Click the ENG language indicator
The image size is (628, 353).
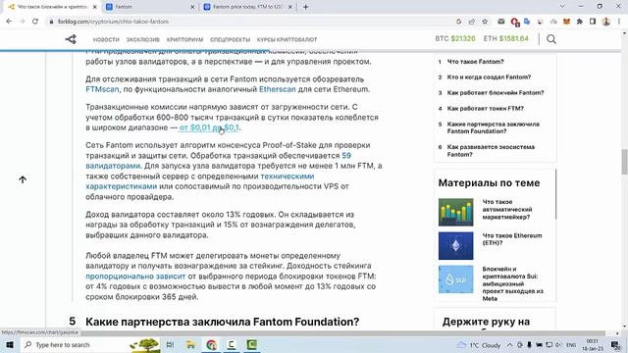(571, 344)
